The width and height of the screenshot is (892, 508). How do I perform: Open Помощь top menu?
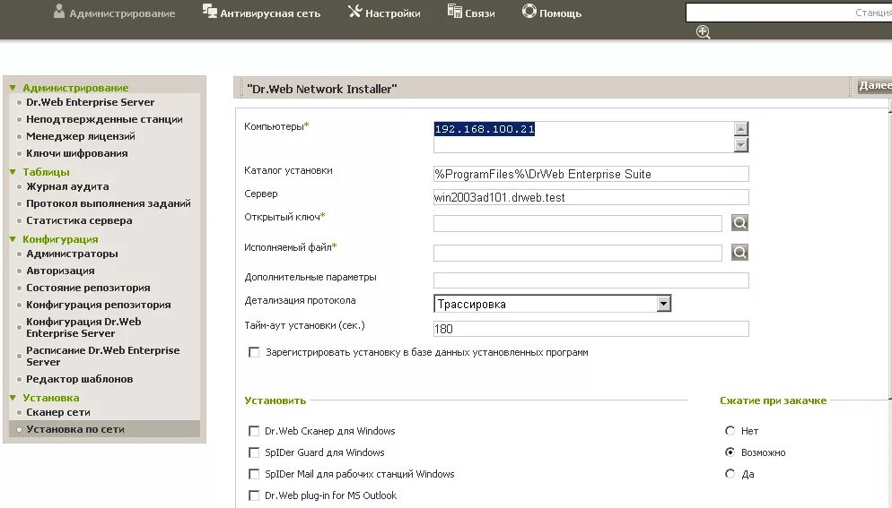click(x=560, y=13)
